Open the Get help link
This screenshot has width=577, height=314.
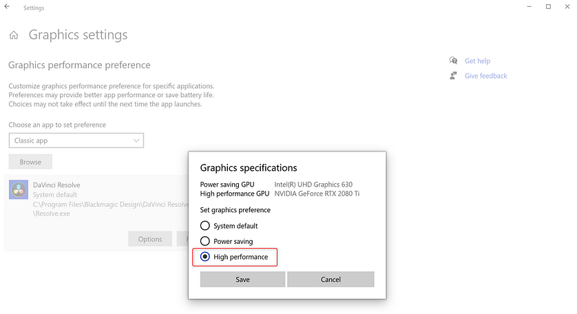[477, 61]
